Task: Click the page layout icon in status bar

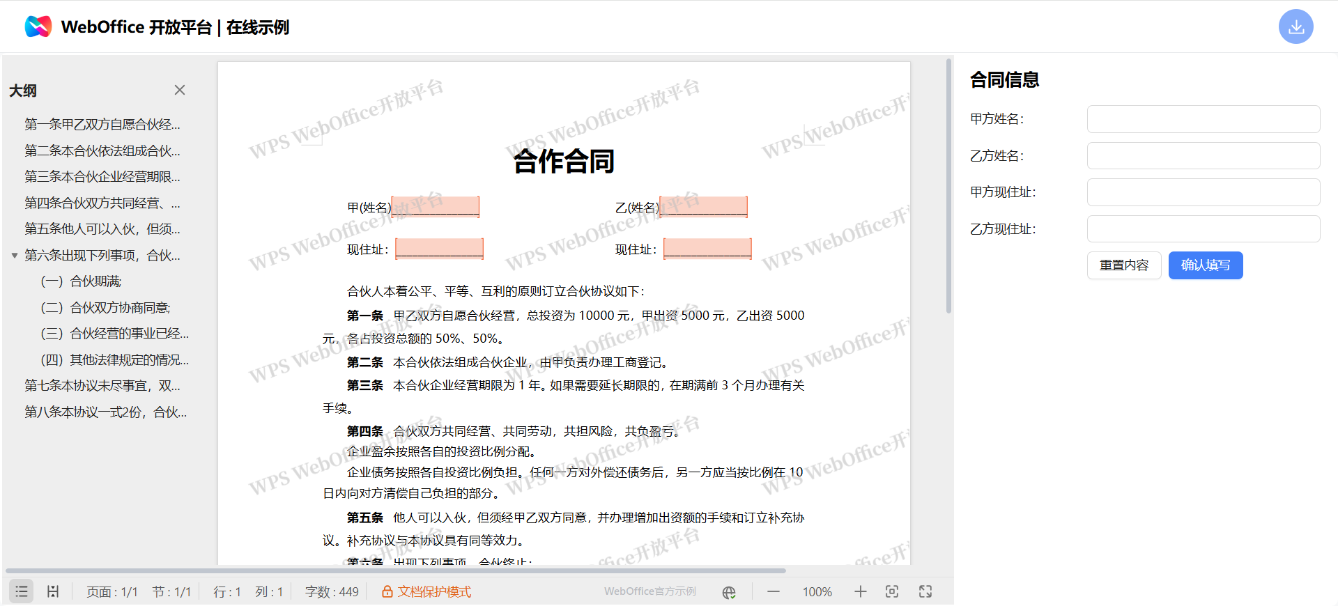Action: tap(53, 591)
